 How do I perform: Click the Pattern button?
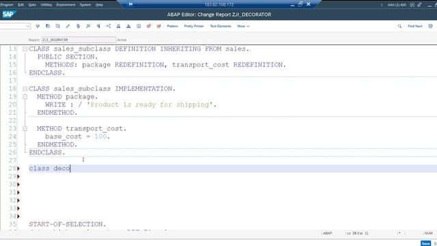click(x=173, y=26)
